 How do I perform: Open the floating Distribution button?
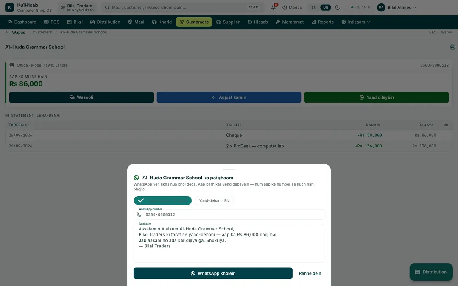point(431,272)
